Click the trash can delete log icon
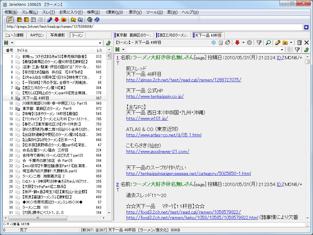313x235 pixels. 299,43
